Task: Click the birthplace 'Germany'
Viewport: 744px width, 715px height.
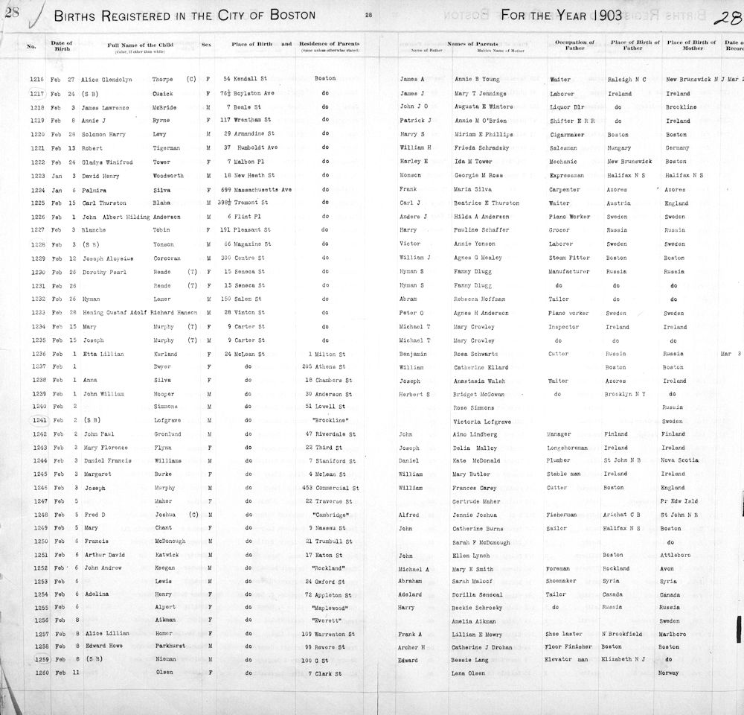Action: pos(677,148)
